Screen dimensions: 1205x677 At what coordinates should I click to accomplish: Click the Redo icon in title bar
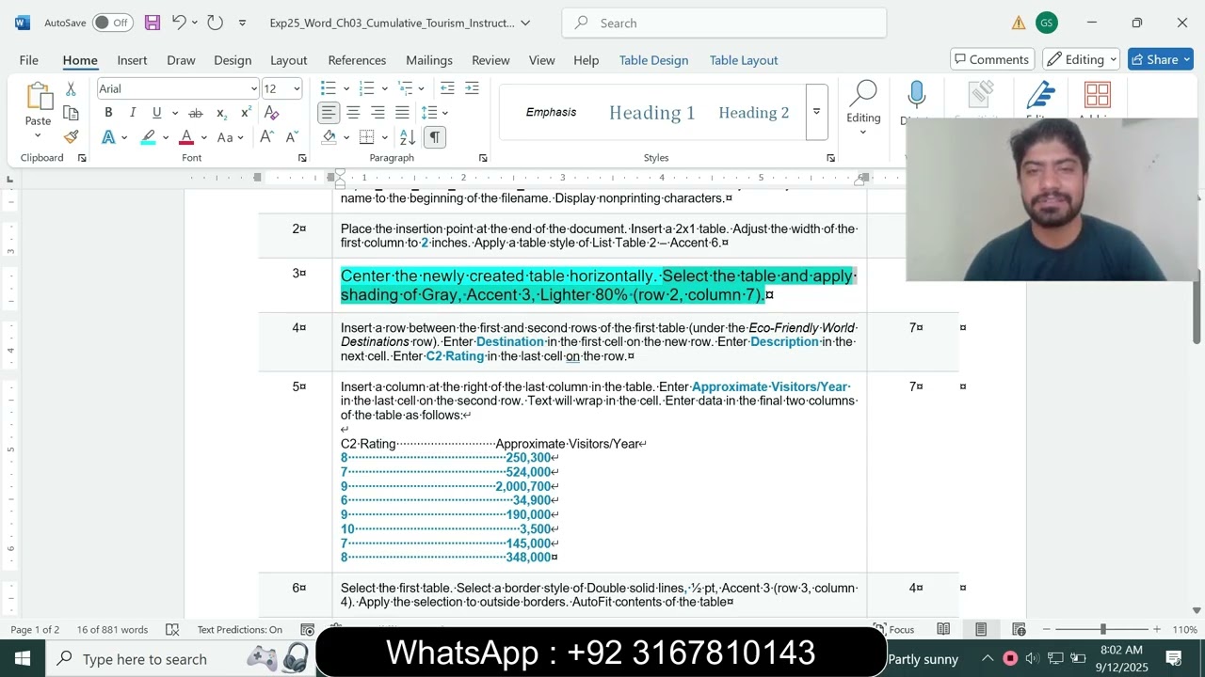(215, 23)
